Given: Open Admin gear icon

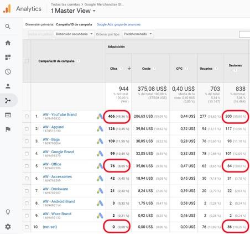Looking at the screenshot, I should point(8,227).
